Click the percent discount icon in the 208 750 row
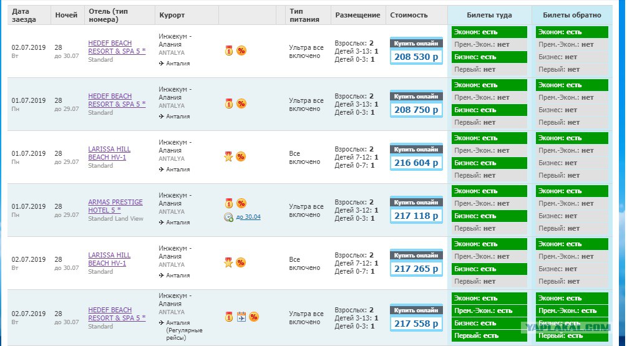 [x=241, y=104]
